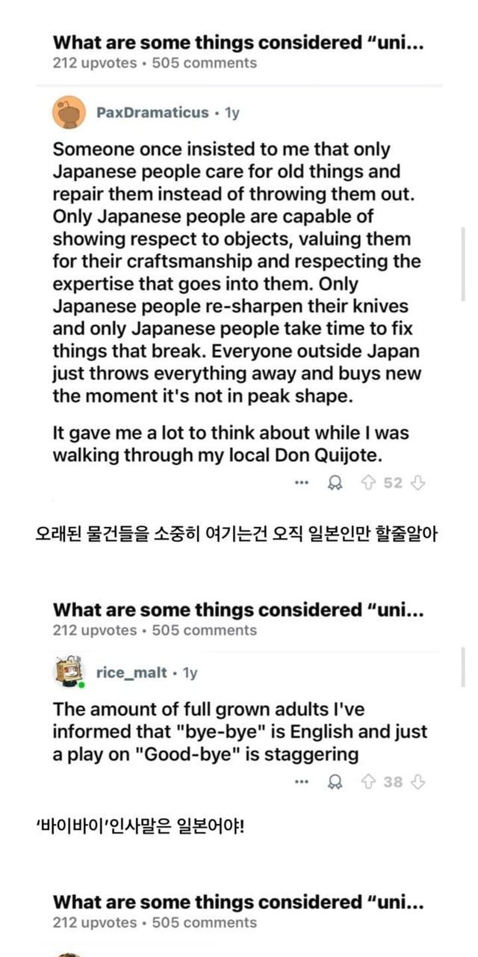This screenshot has width=478, height=957.
Task: Open PaxDramaticus's profile avatar
Action: [69, 113]
